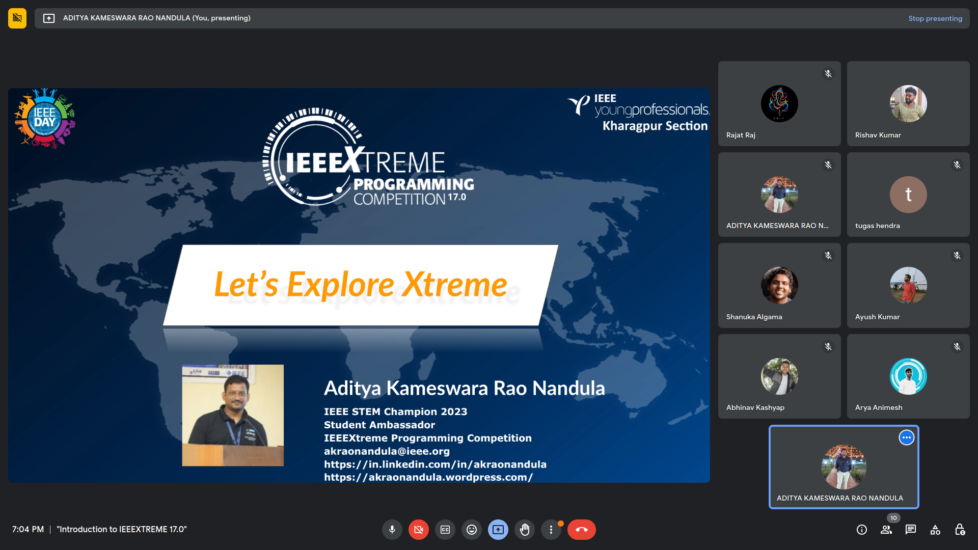Click the participant count badge 10
Viewport: 978px width, 550px height.
(x=893, y=518)
